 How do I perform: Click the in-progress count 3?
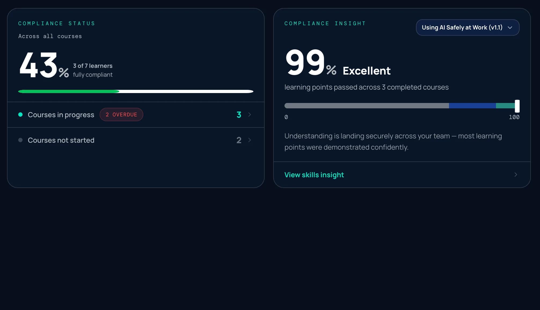[x=239, y=115]
